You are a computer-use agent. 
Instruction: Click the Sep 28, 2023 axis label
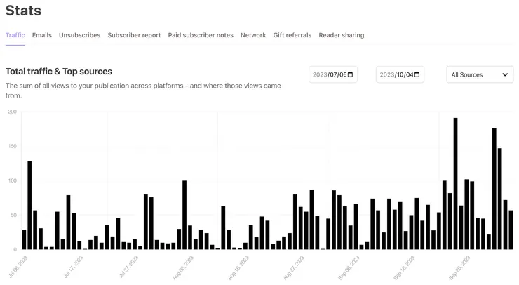point(459,267)
